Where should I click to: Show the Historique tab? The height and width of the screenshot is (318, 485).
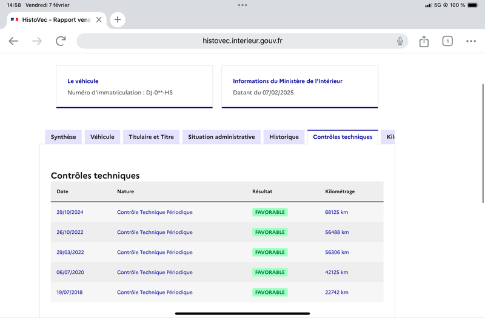(284, 137)
